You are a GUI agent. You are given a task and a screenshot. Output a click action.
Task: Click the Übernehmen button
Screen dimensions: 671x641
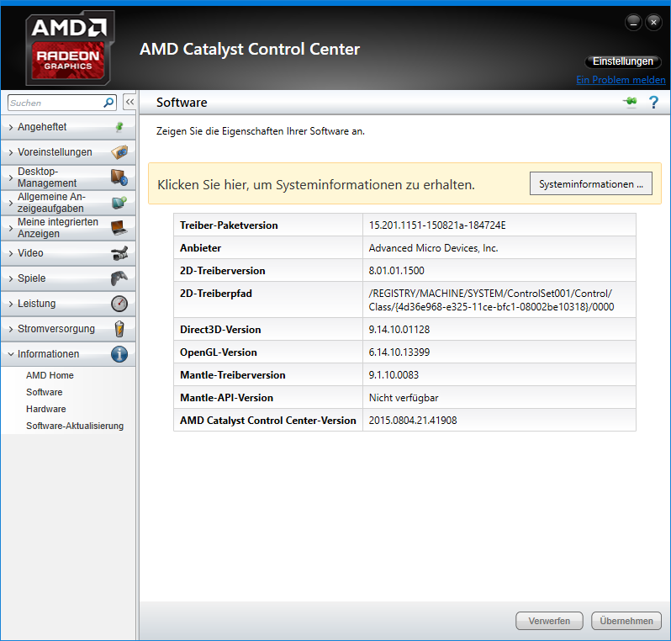pyautogui.click(x=626, y=621)
